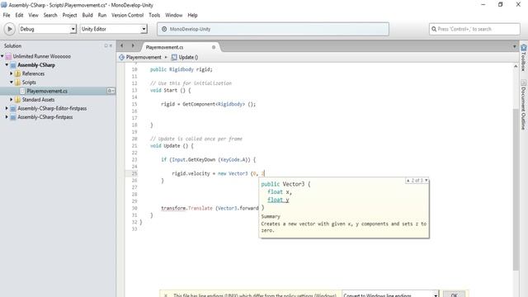Image resolution: width=528 pixels, height=297 pixels.
Task: Navigate back with the left arrow
Action: click(x=122, y=46)
